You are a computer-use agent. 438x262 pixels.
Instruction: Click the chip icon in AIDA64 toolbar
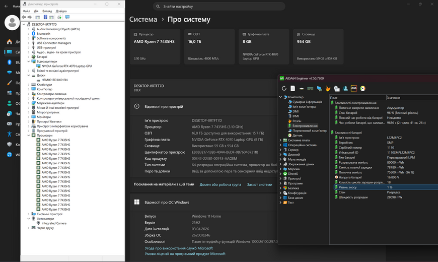point(302,88)
